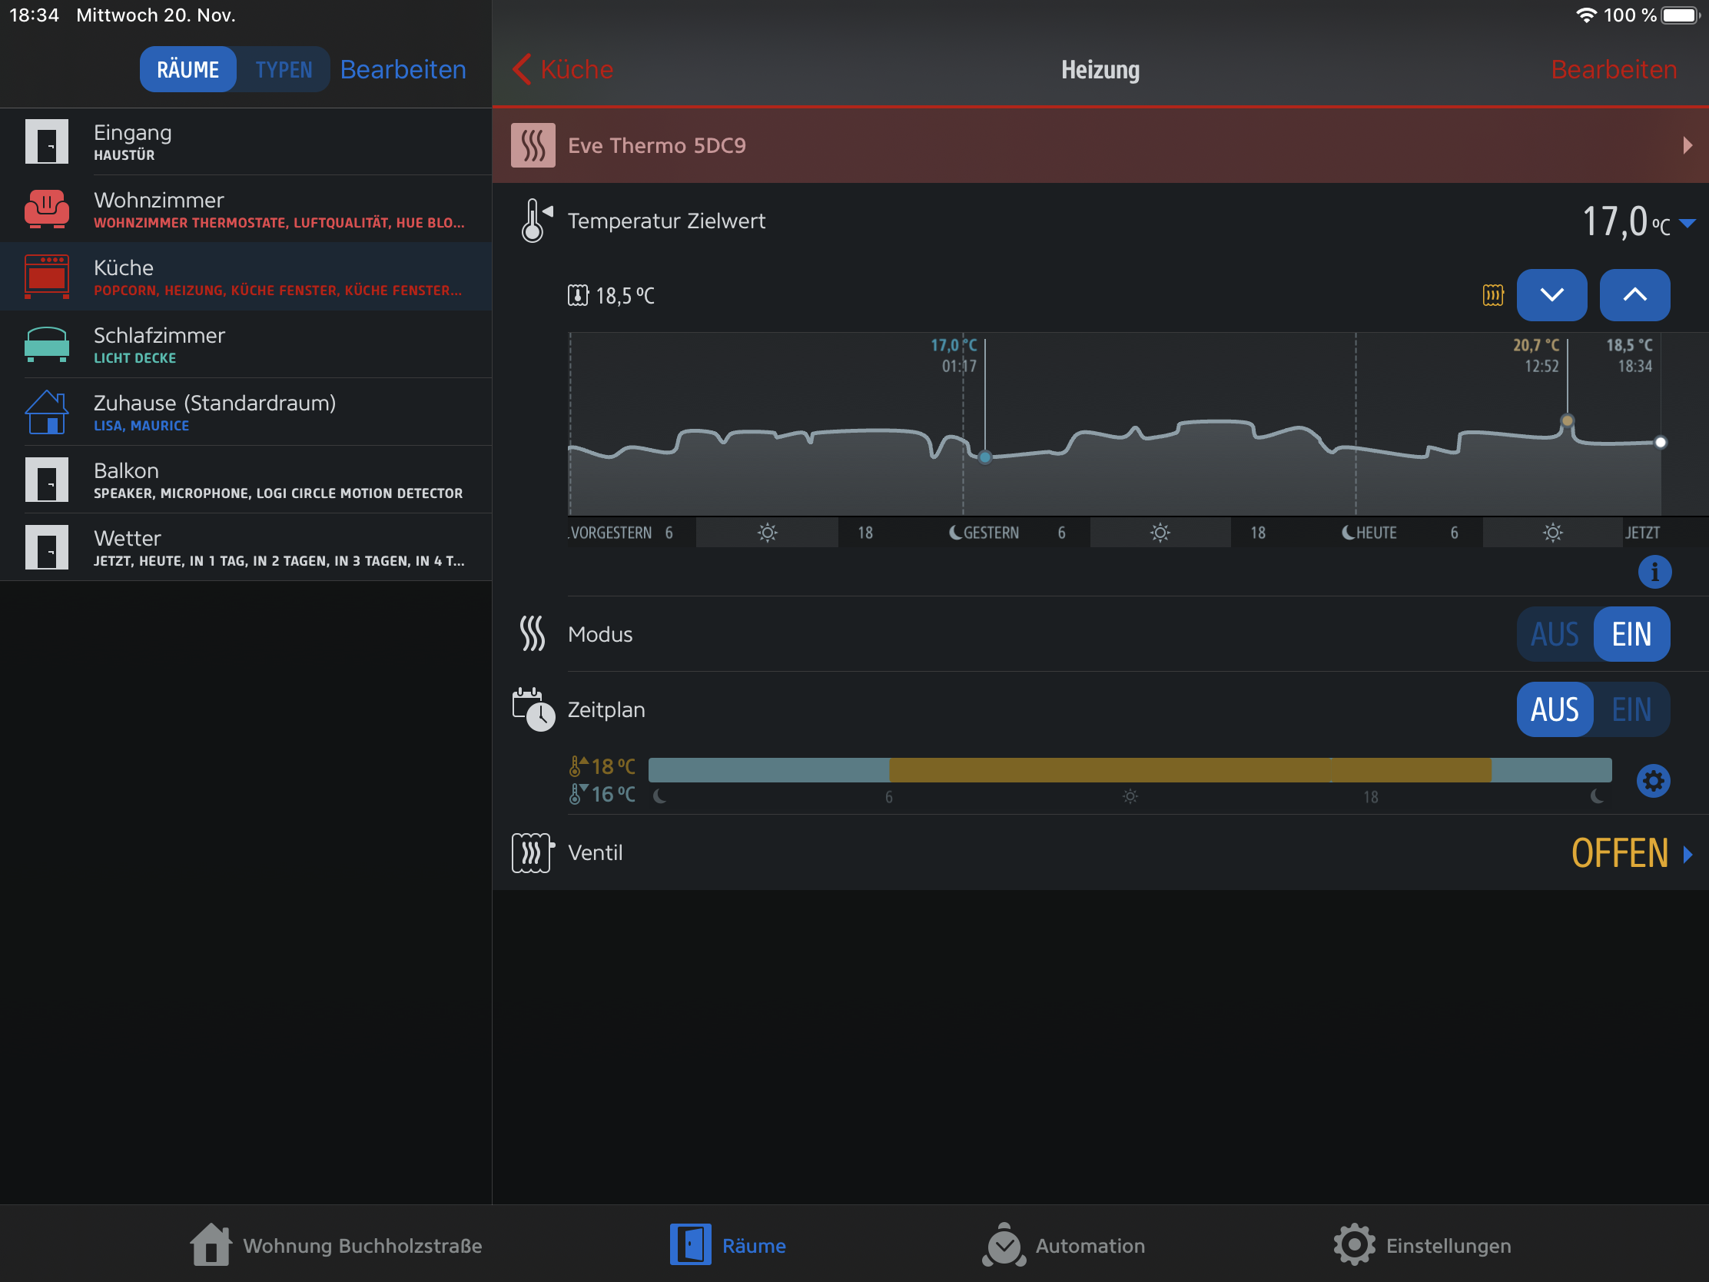Click the blue info icon below graph
Screen dimensions: 1709x1282
[1654, 573]
